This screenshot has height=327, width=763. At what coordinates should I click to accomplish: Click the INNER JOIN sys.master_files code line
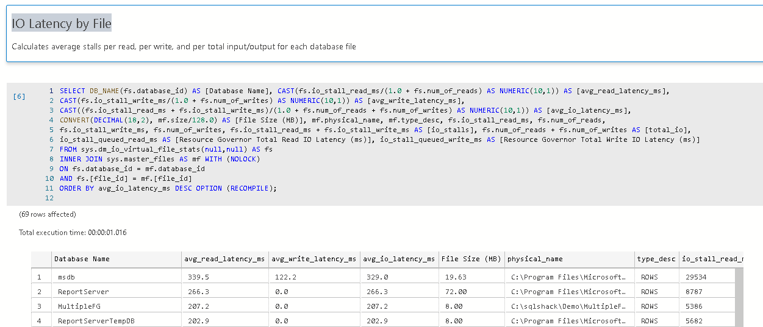160,159
